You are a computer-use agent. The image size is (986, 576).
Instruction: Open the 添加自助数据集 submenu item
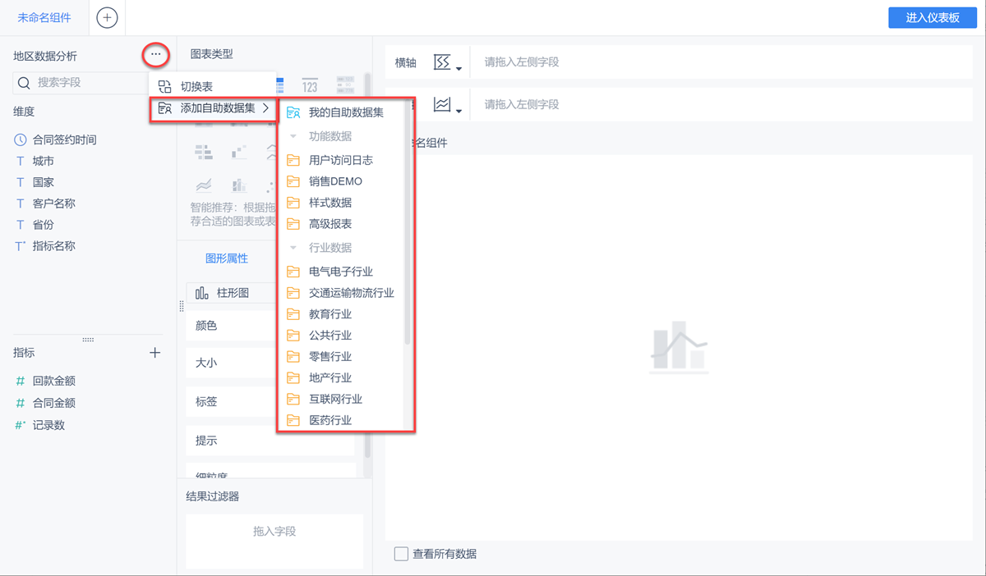coord(212,108)
